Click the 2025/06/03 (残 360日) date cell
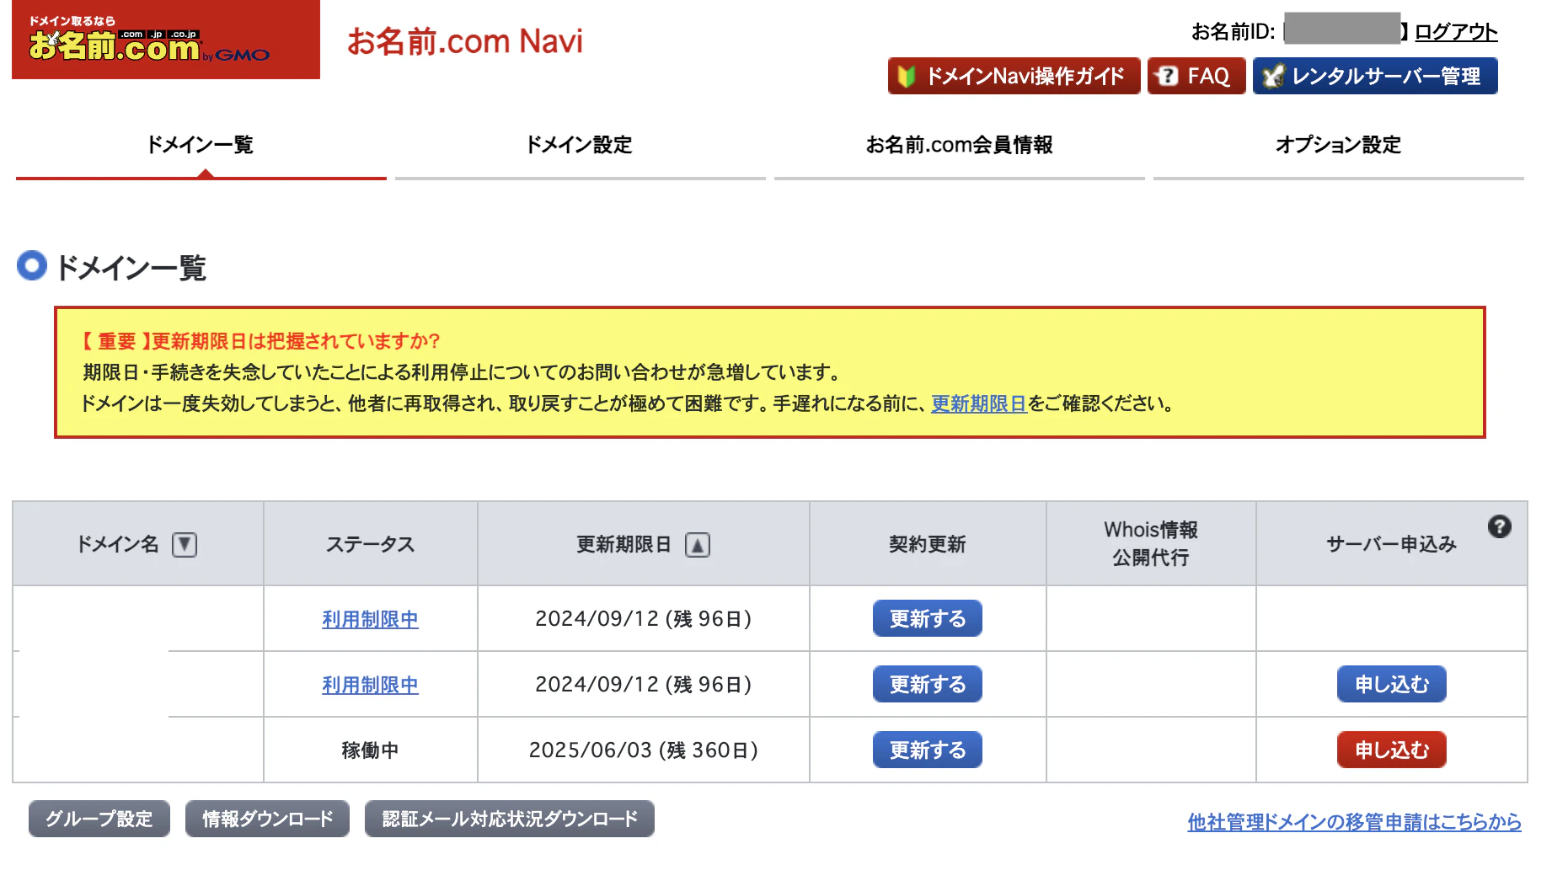 [644, 750]
